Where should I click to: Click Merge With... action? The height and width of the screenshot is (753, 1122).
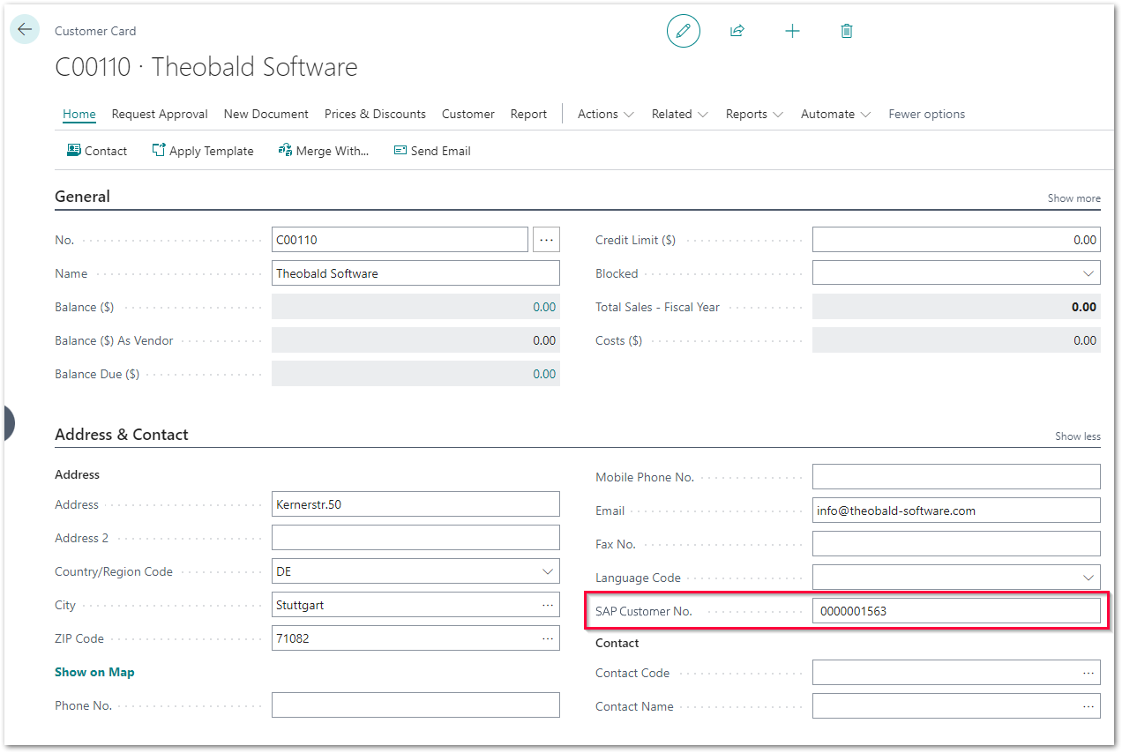[324, 151]
